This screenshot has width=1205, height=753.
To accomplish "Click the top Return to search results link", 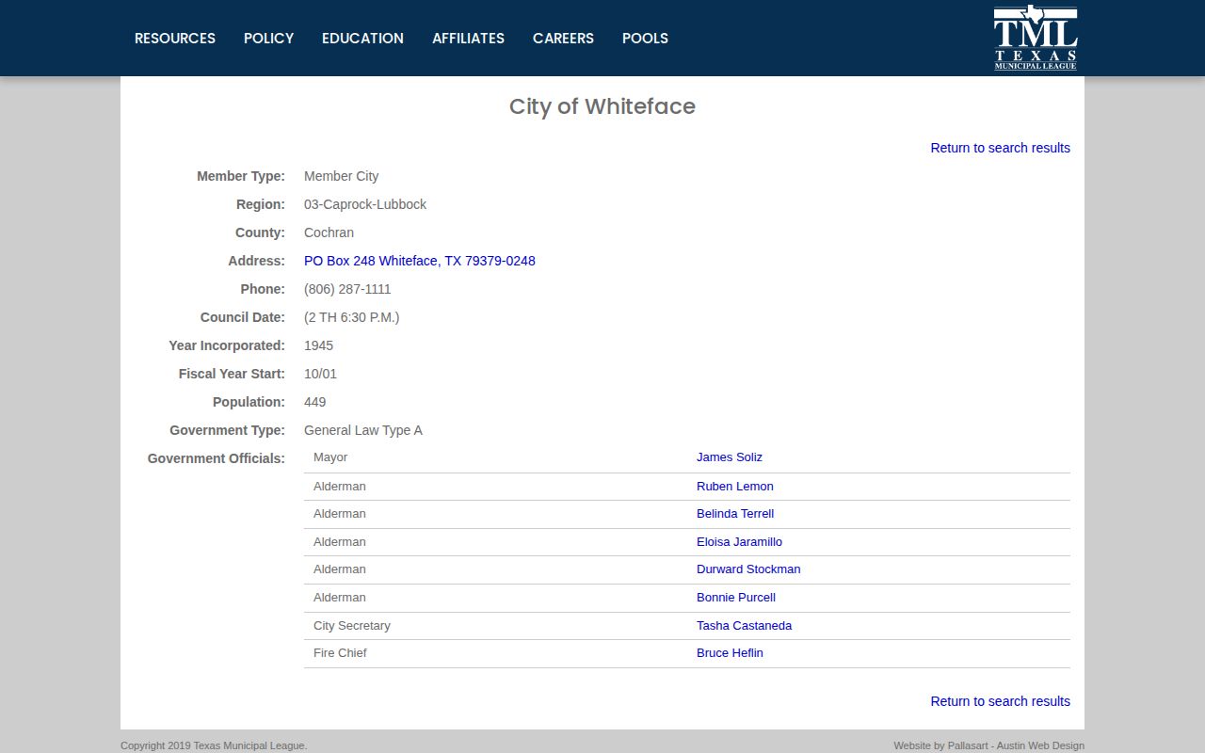I will coord(1000,148).
